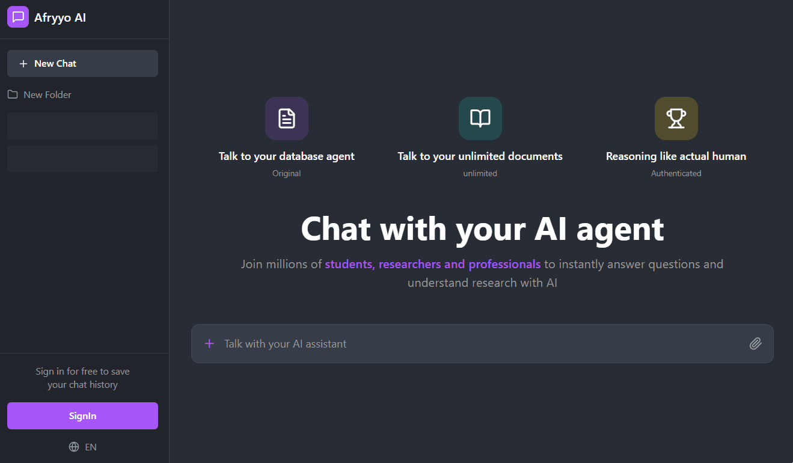Select the second empty chat history placeholder
Screen dimensions: 793x463
[x=82, y=158]
